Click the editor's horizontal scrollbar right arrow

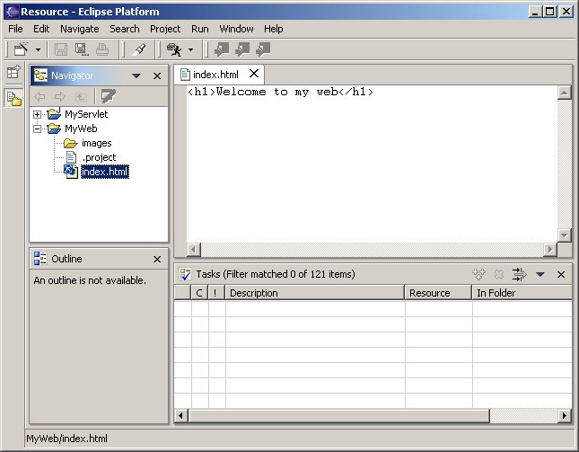tap(550, 249)
